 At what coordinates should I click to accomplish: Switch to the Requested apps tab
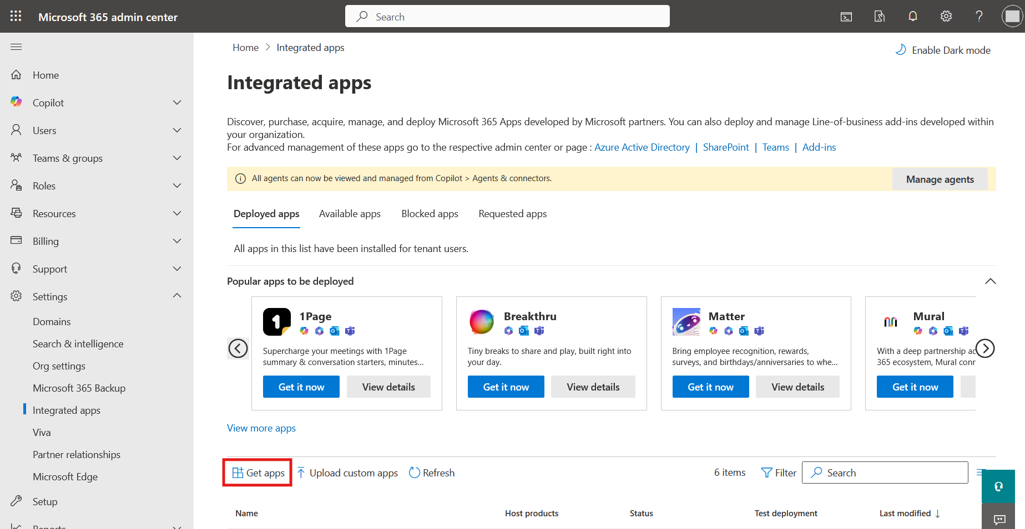512,214
